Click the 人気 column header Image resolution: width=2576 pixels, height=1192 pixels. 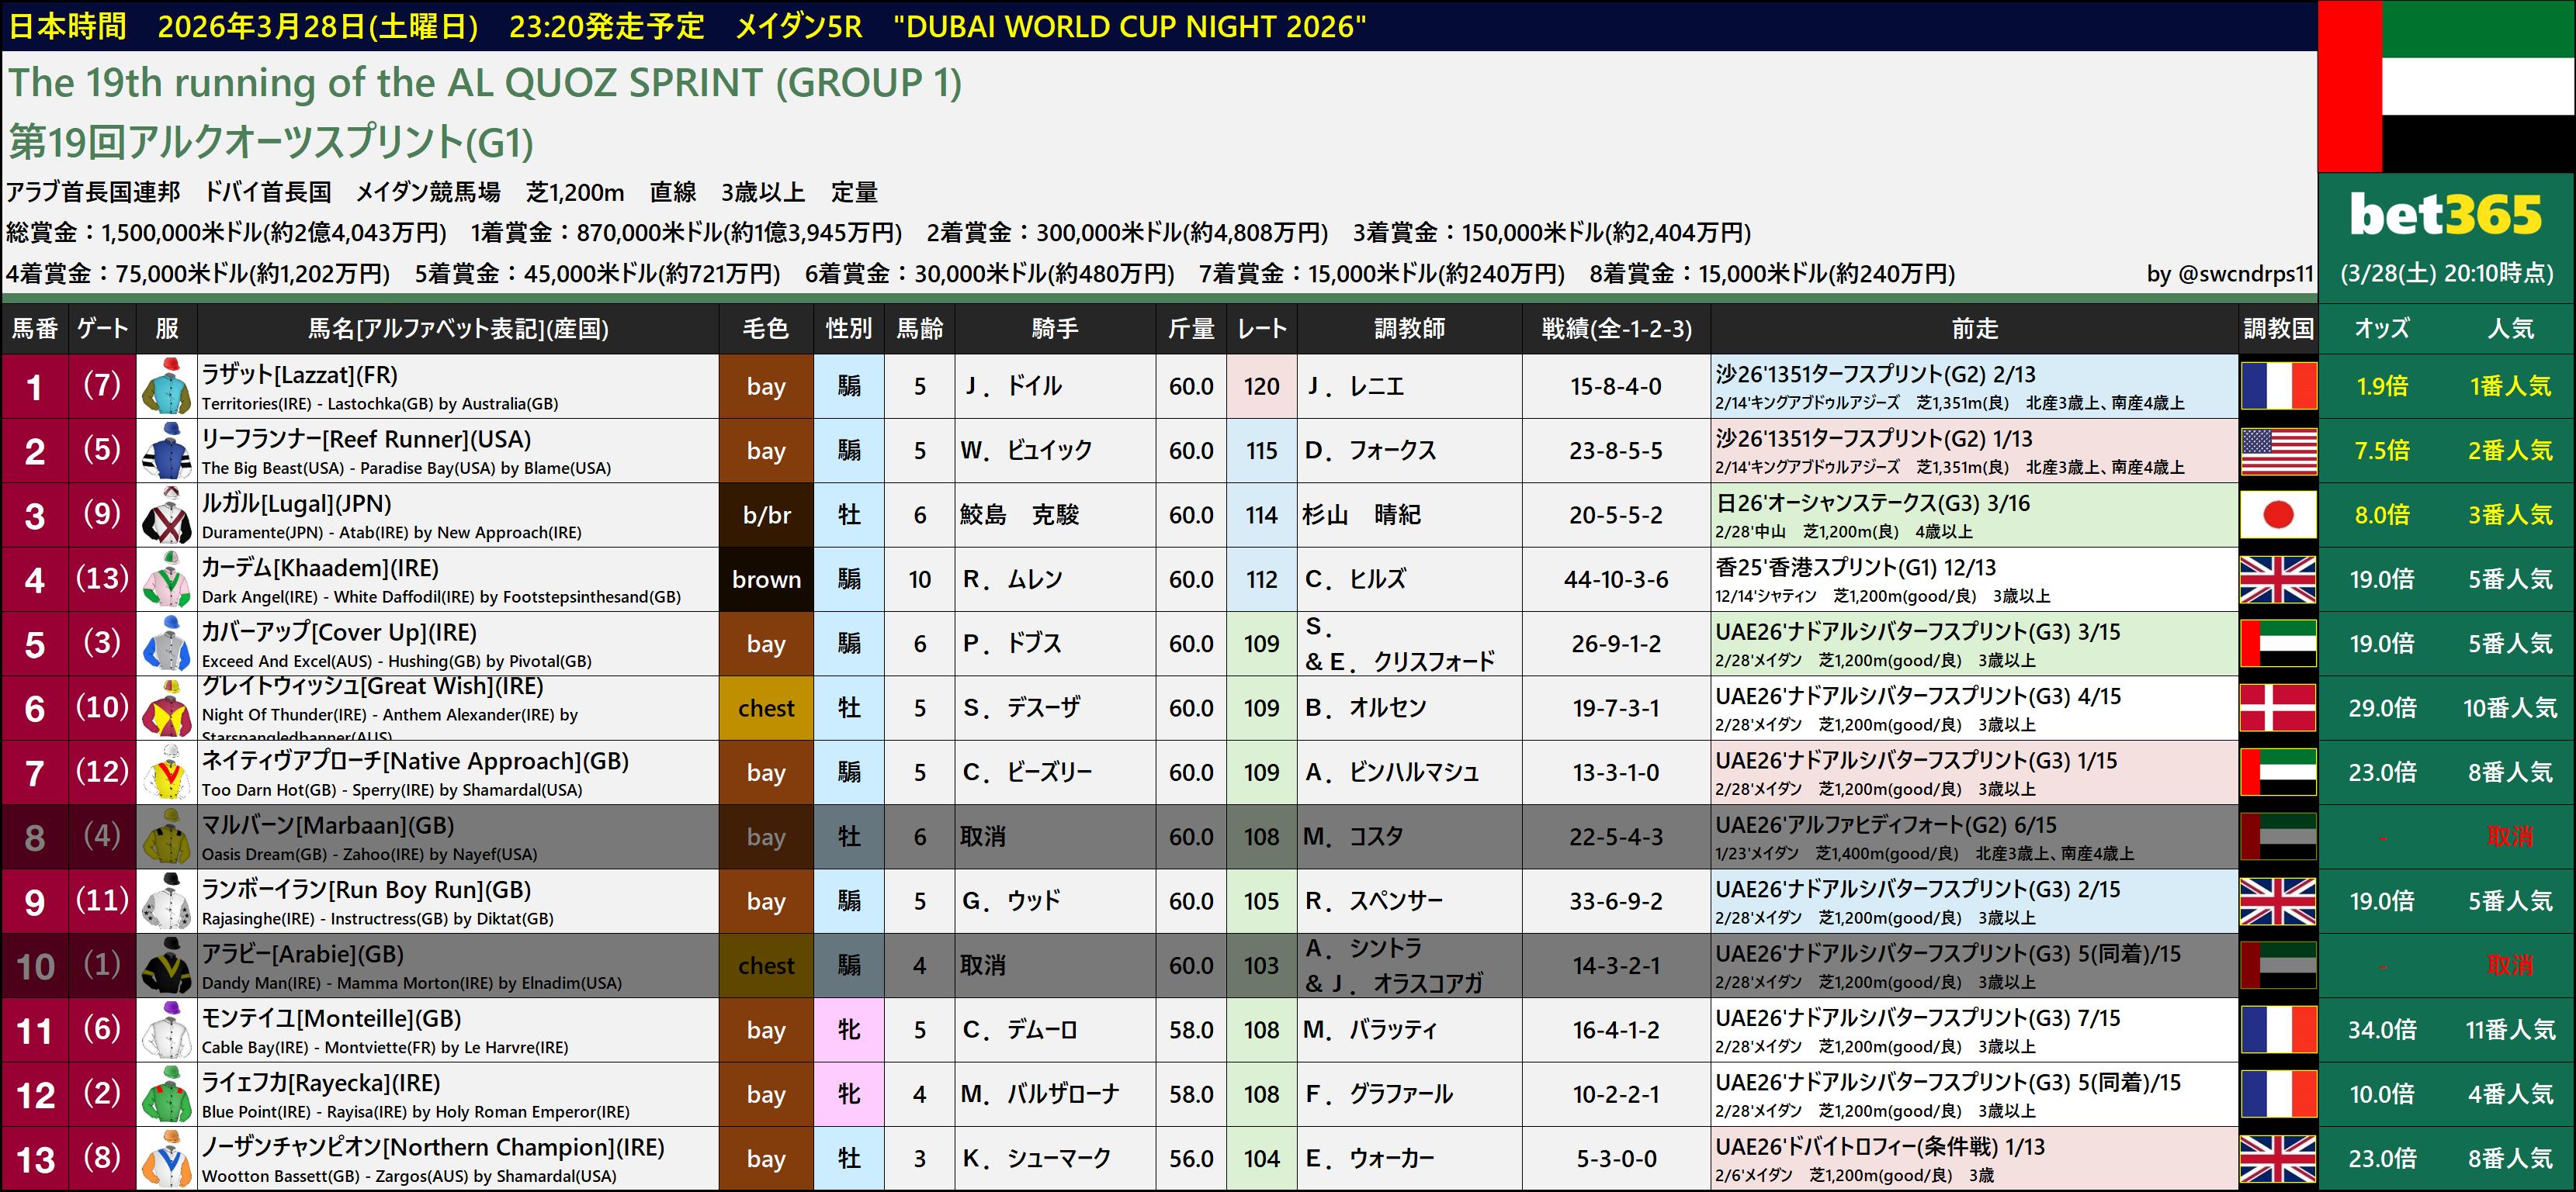coord(2510,329)
